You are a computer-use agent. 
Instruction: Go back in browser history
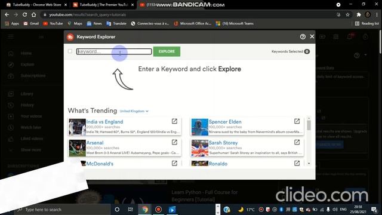(7, 14)
